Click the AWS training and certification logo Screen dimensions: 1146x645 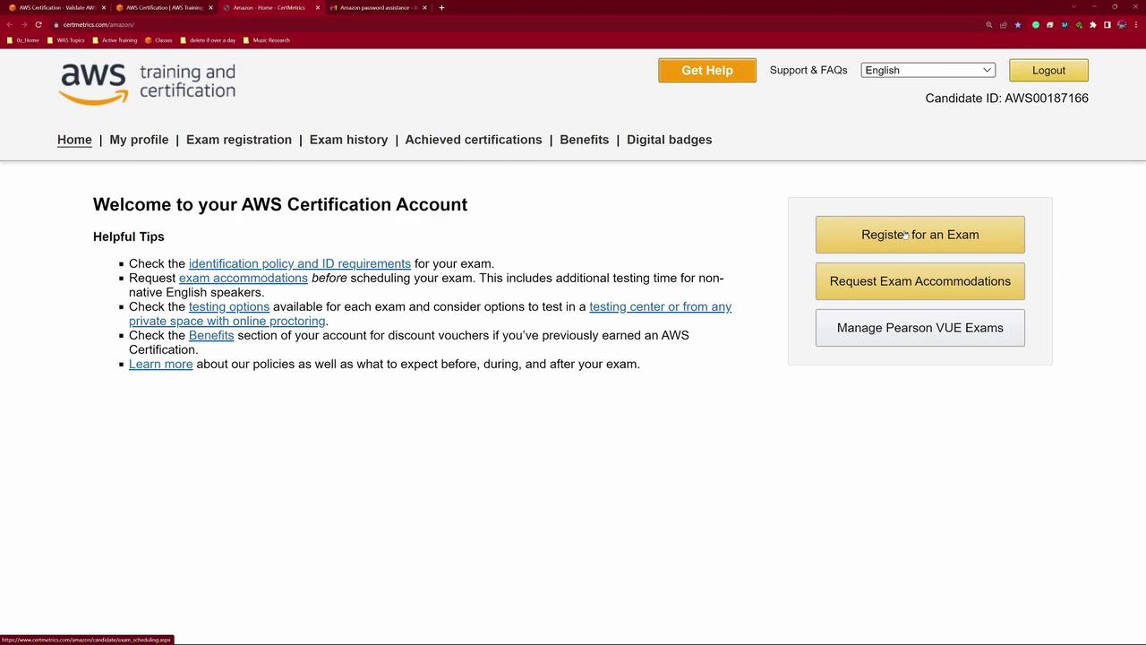click(x=147, y=82)
